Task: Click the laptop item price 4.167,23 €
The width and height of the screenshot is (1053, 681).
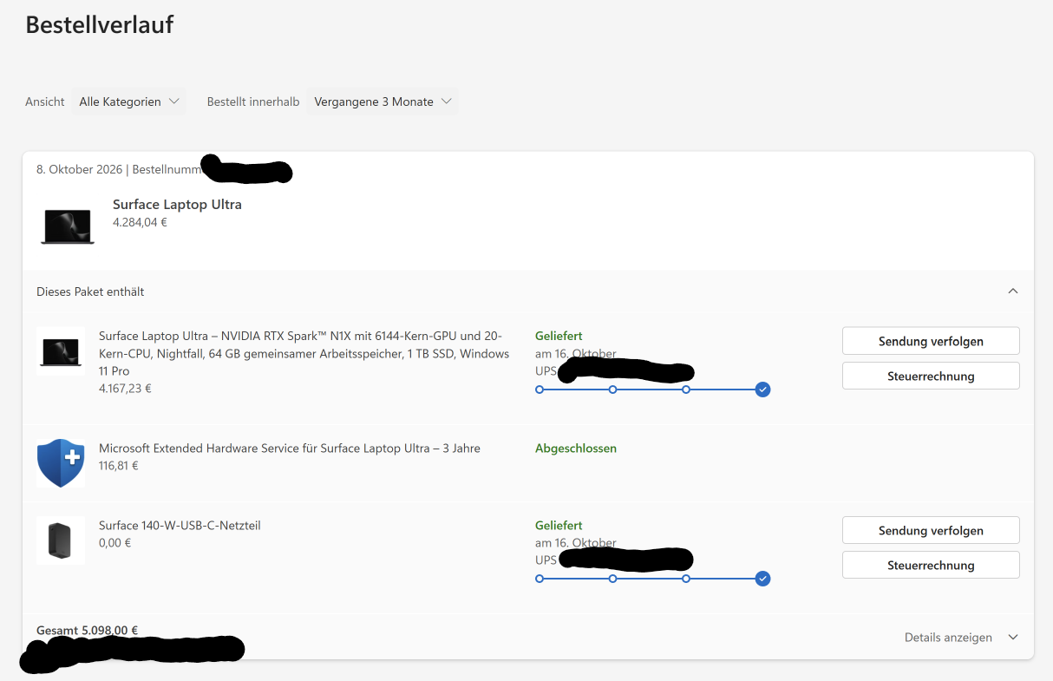Action: tap(125, 389)
